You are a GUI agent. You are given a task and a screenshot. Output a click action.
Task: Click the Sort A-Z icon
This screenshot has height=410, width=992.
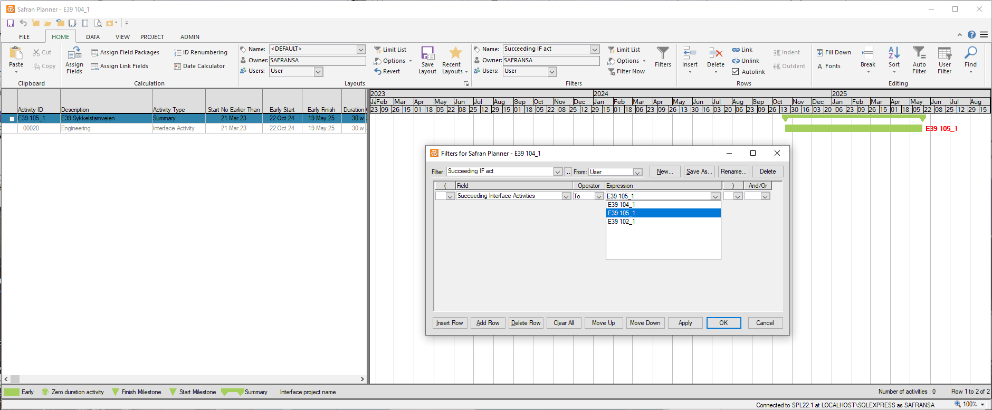point(894,53)
